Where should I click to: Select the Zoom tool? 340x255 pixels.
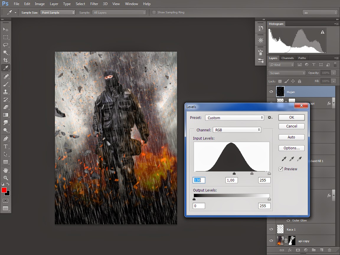pos(6,178)
